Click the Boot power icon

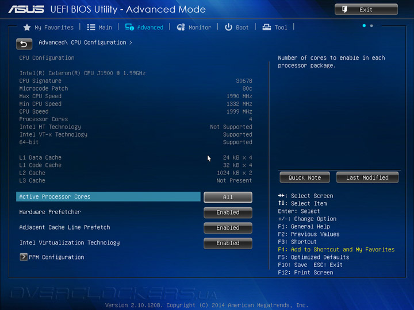tap(228, 27)
